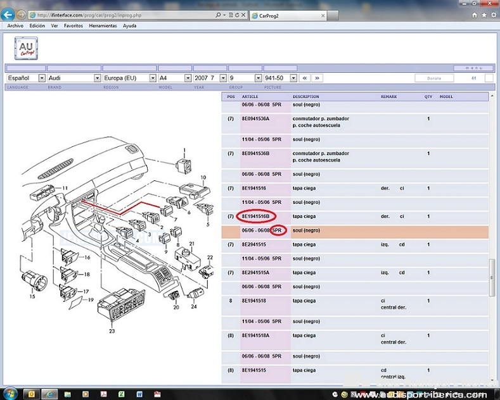Screen dimensions: 500x400
Task: Open Windows Explorer folder on taskbar
Action: click(x=68, y=394)
